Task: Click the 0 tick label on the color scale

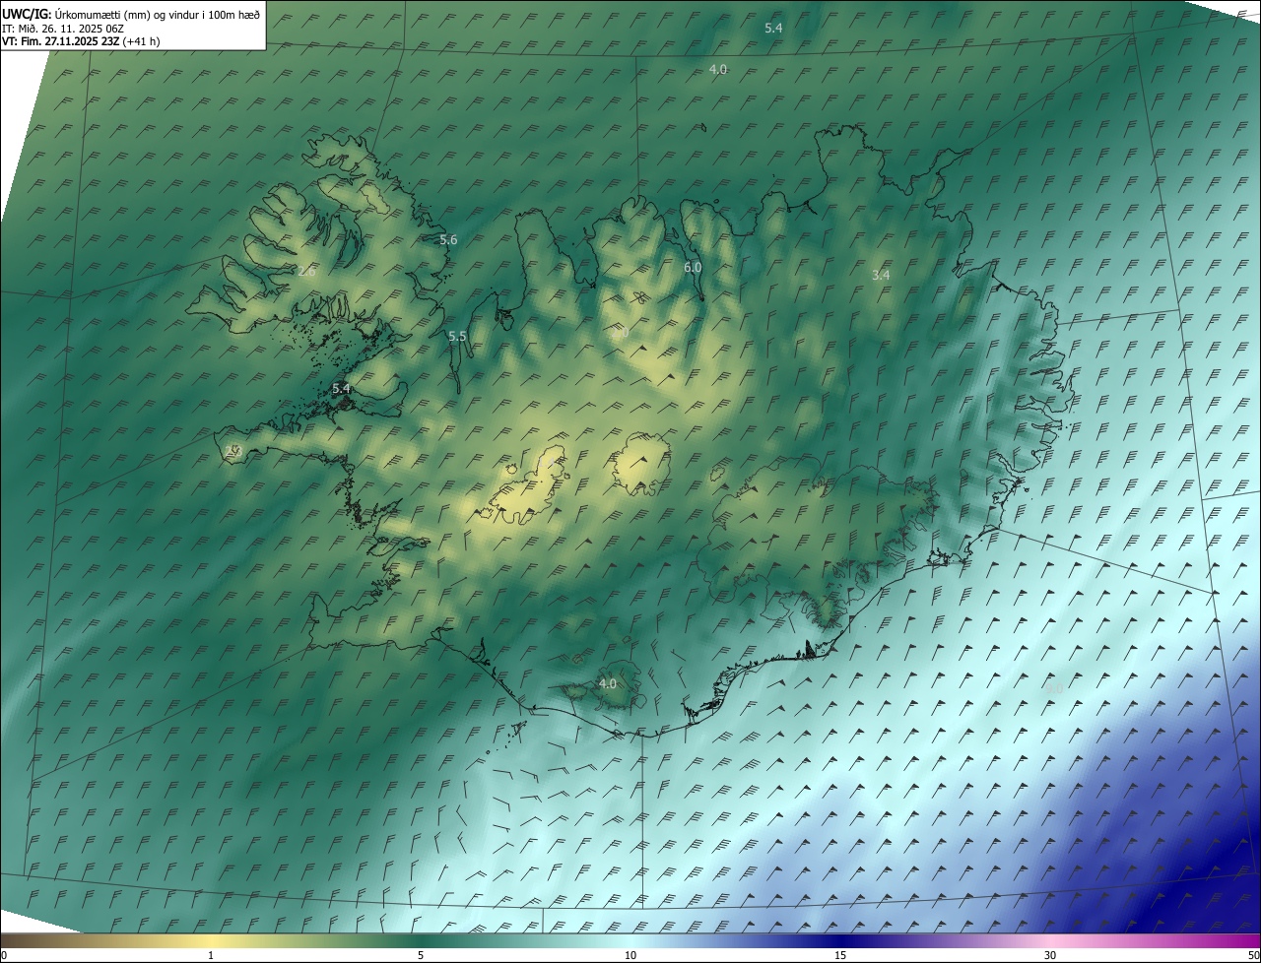Action: pos(4,955)
